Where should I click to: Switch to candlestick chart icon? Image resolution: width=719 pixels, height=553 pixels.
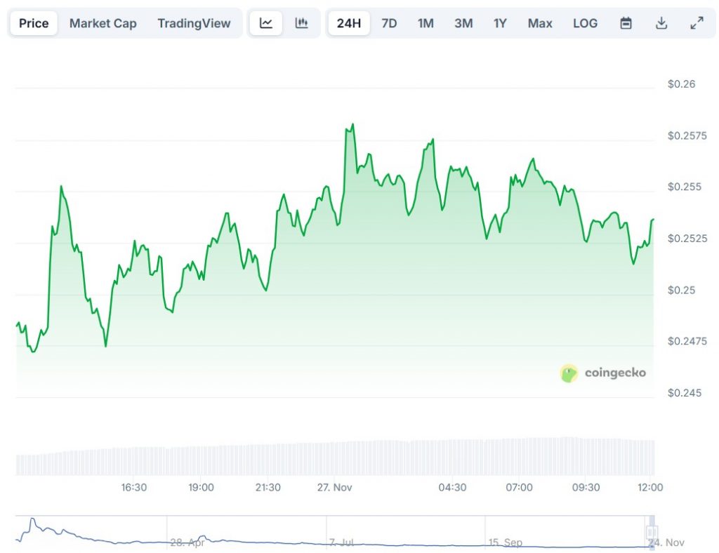click(x=301, y=23)
